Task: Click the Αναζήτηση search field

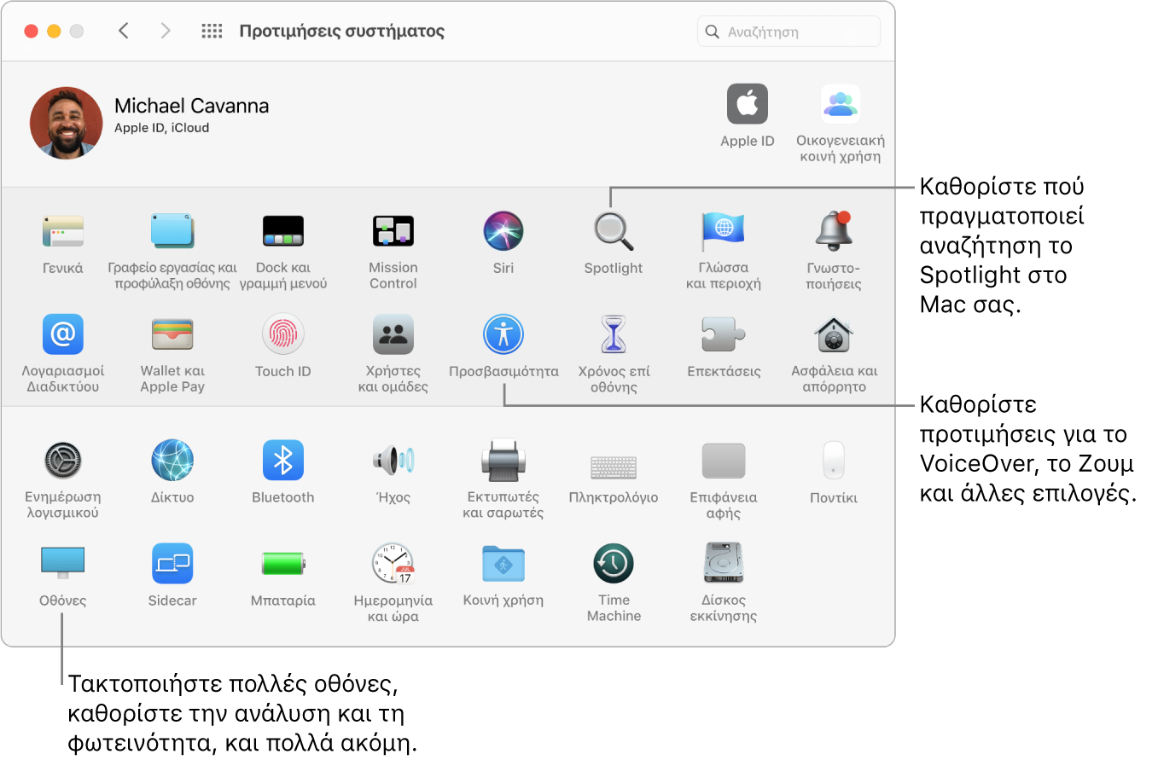Action: [788, 32]
